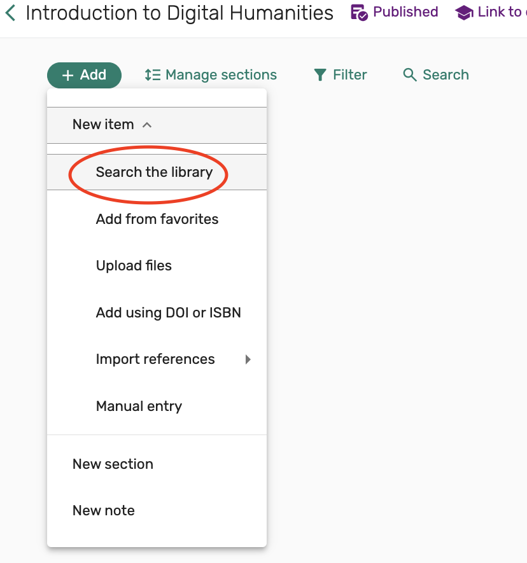Click the Search magnifying glass icon
527x563 pixels.
[410, 75]
